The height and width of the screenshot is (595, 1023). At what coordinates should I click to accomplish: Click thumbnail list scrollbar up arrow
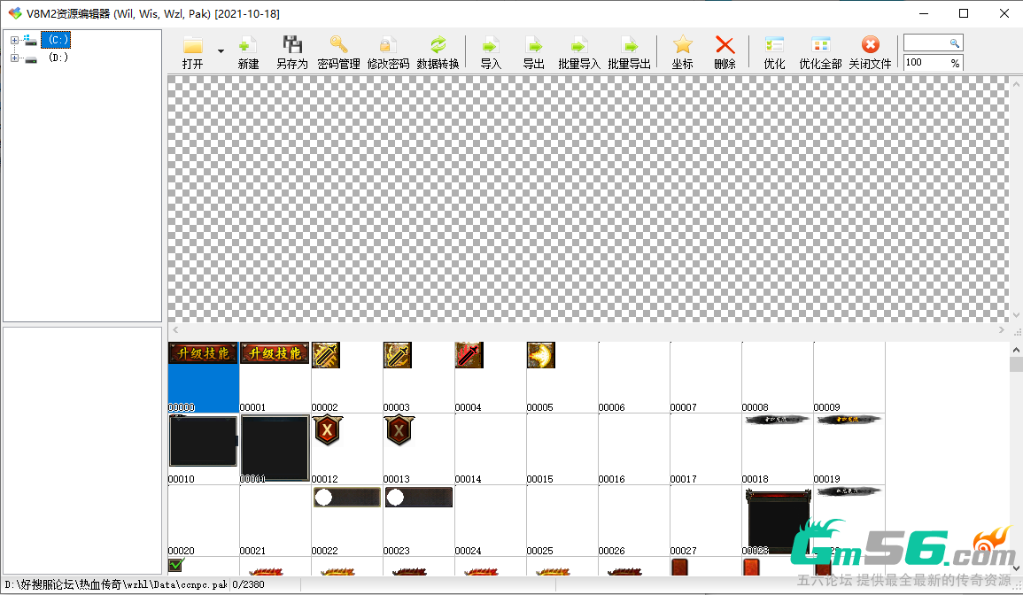click(x=1016, y=350)
